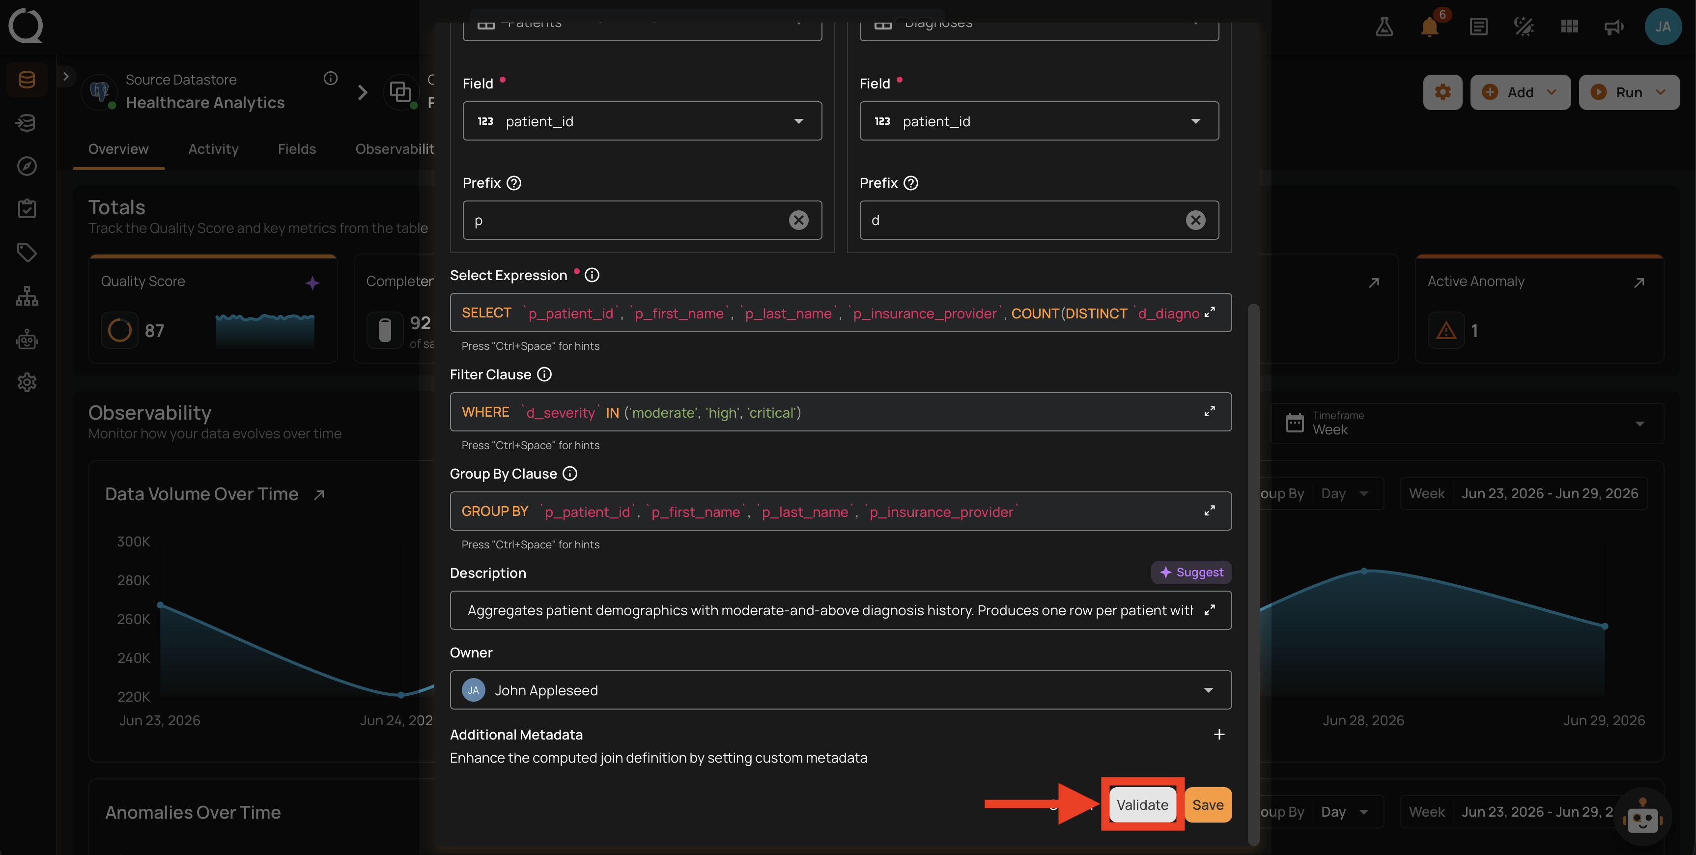The image size is (1696, 855).
Task: Click the Save button
Action: click(1208, 805)
